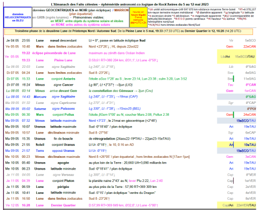259x210 pixels.
Task: Select 'éclipse pénombrale de Lune' entry
Action: click(x=54, y=53)
